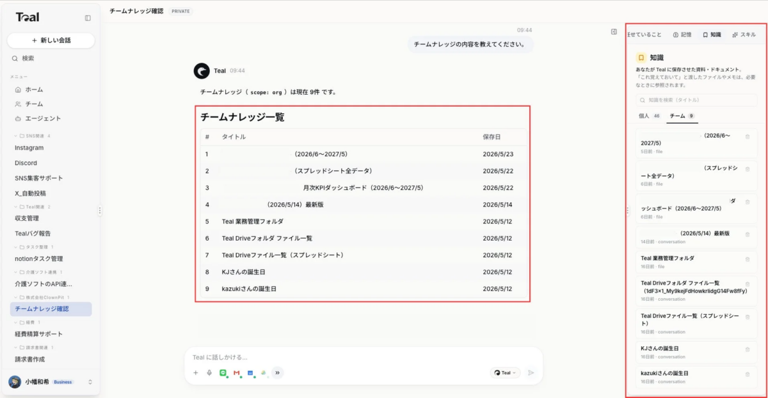
Task: Switch to the 記憶 tab
Action: pyautogui.click(x=682, y=35)
